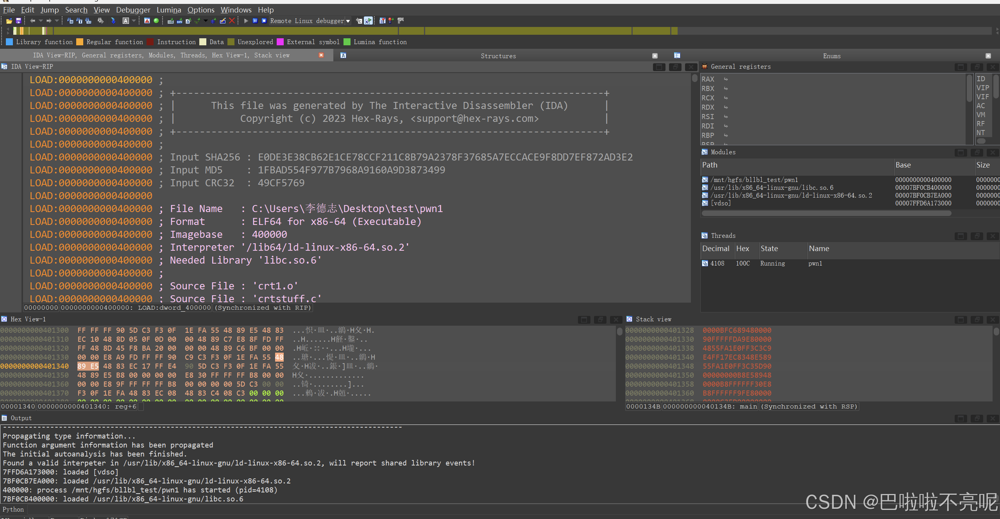Screen dimensions: 1000x519
Task: Click the red warning triangle icon
Action: (147, 21)
